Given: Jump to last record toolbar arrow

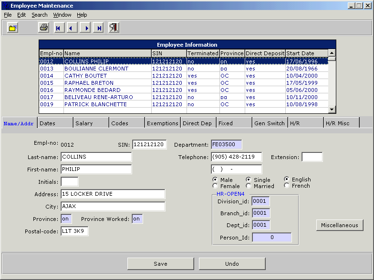Looking at the screenshot, I should 99,28.
